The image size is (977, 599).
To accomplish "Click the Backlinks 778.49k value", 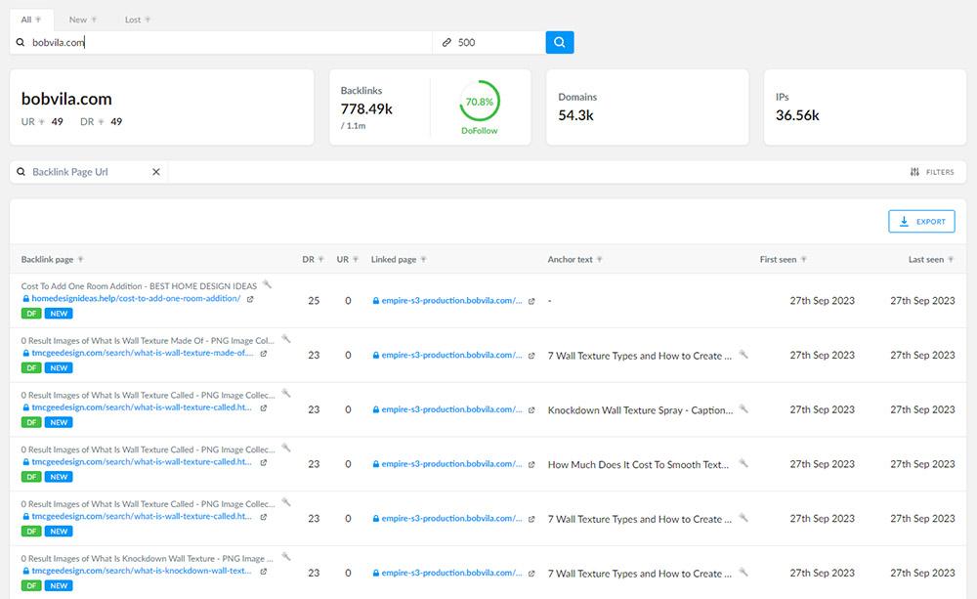I will pos(366,109).
